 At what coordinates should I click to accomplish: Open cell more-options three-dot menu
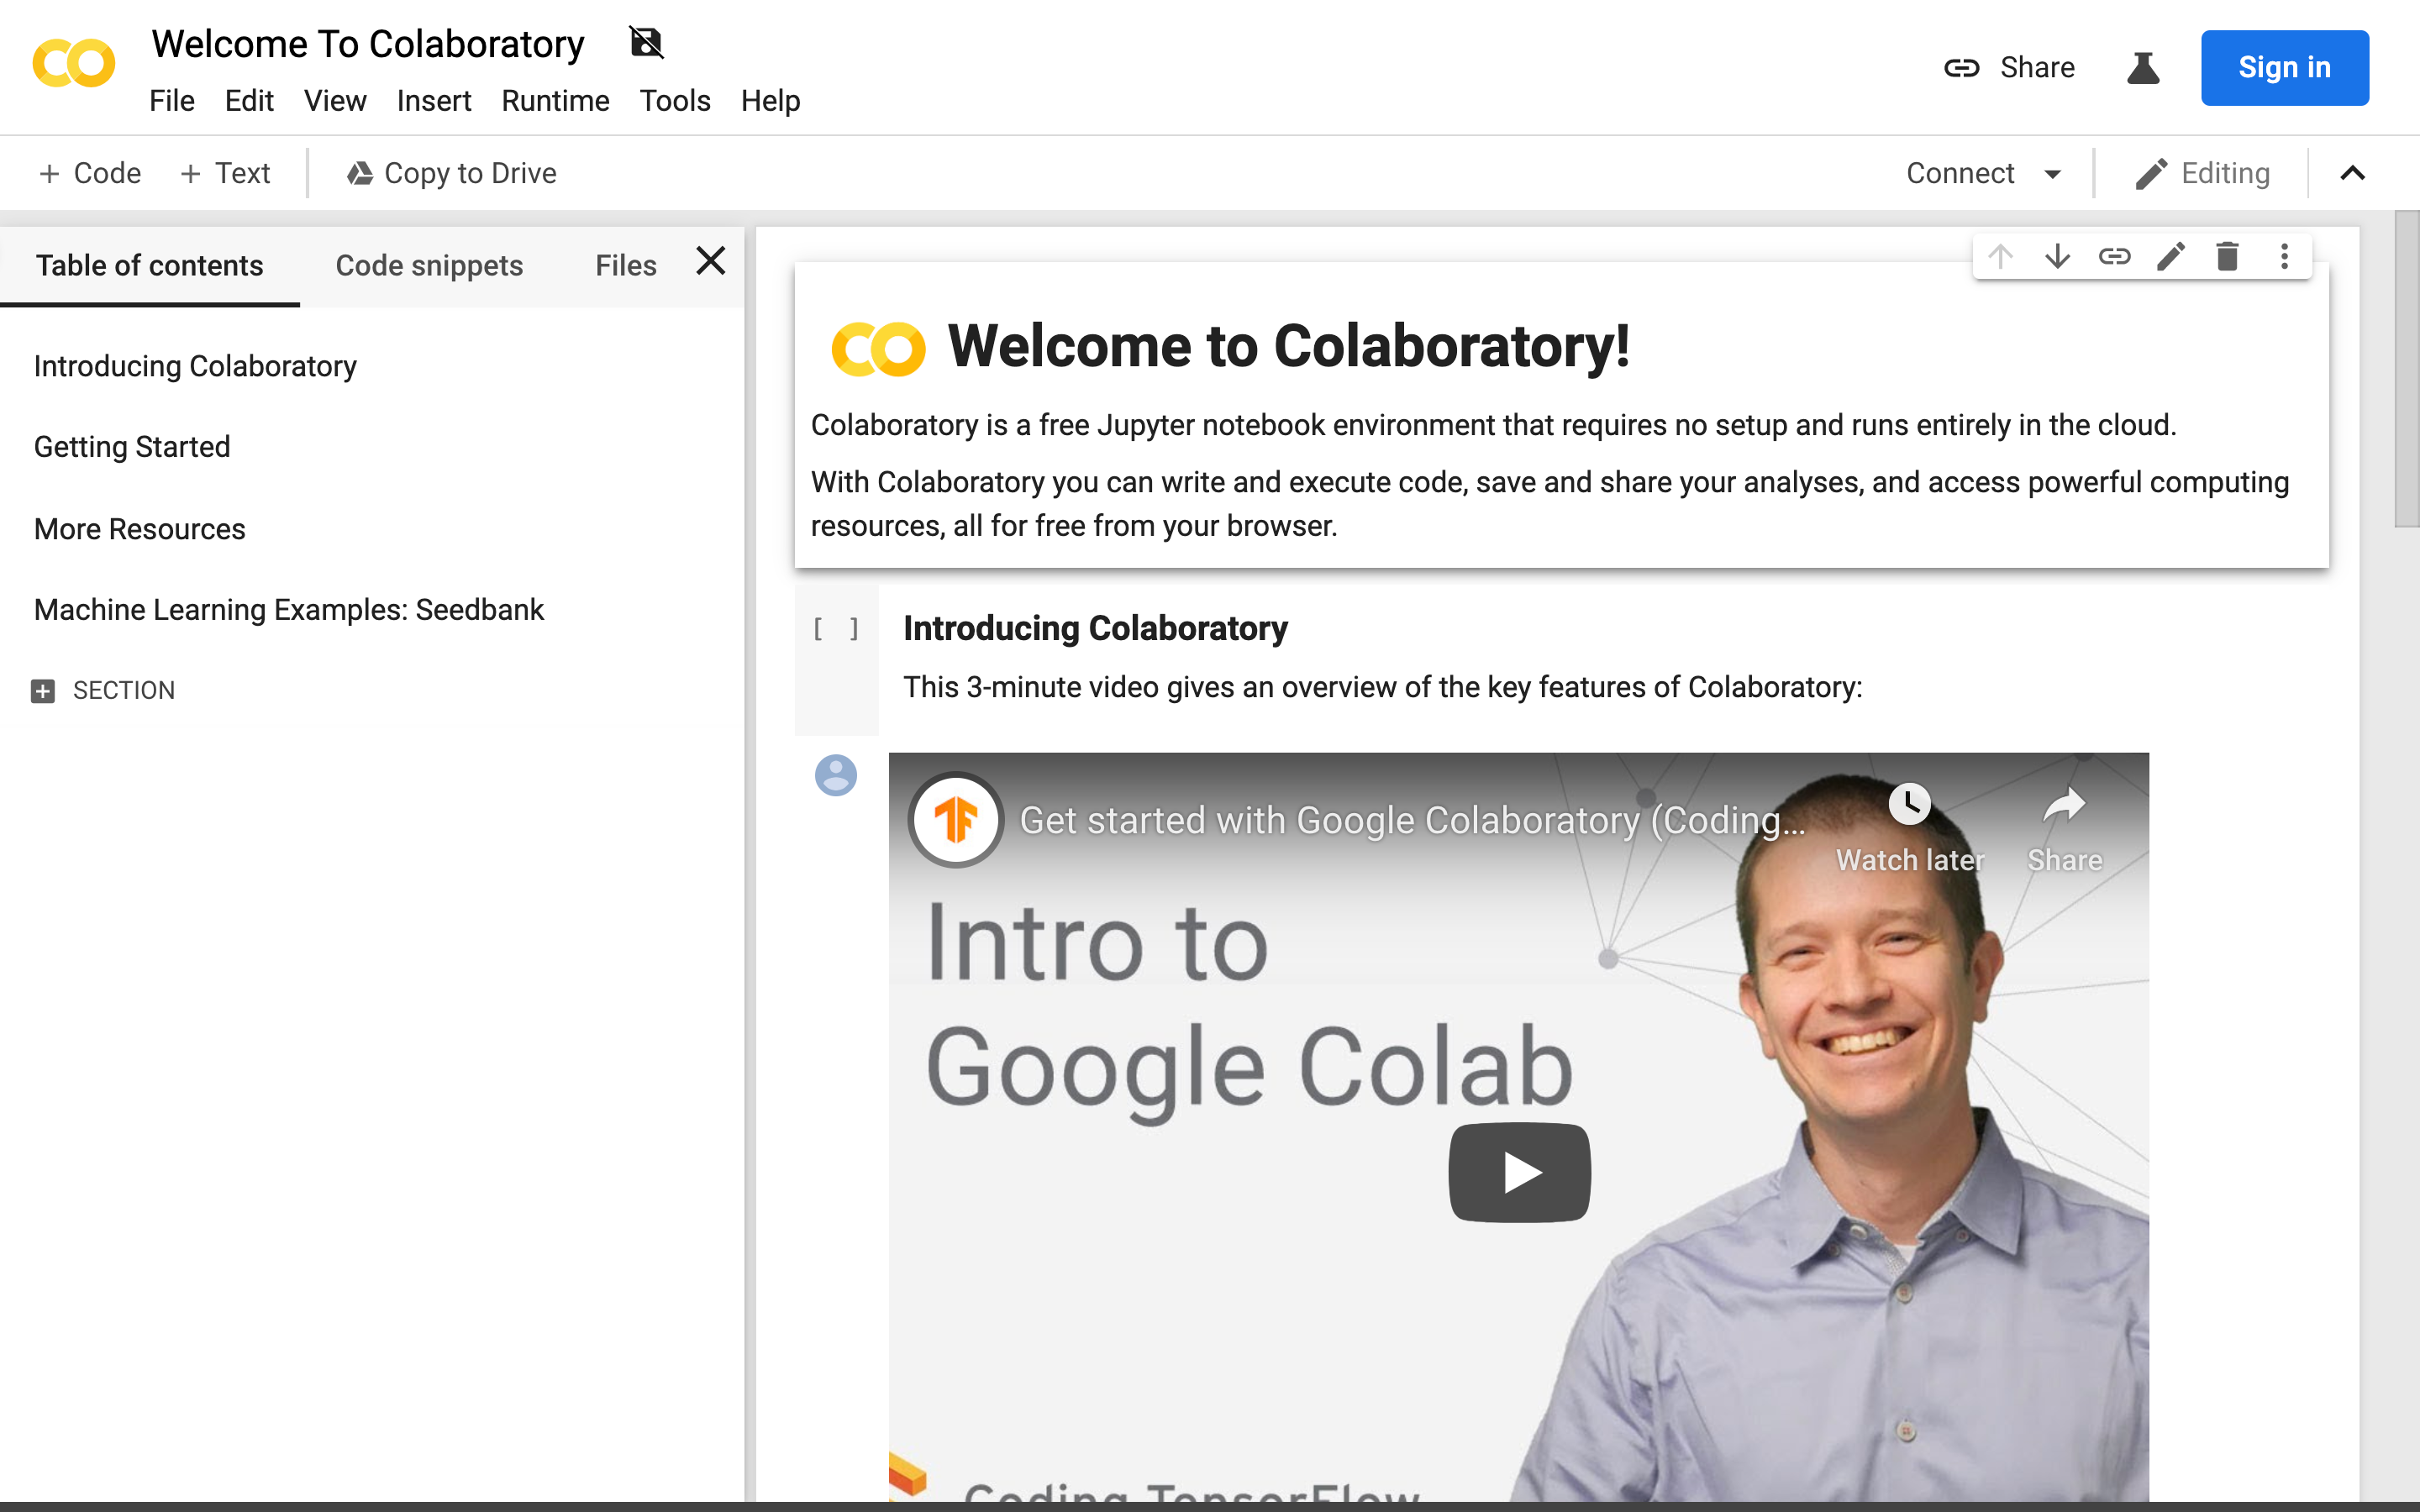[x=2284, y=257]
